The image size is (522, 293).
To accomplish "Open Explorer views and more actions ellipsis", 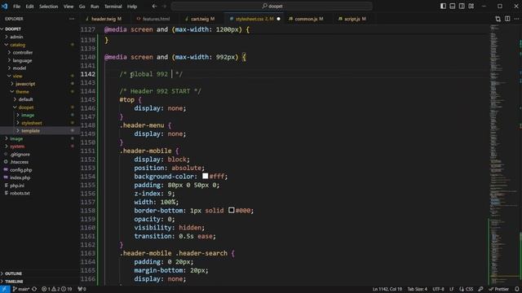I will tap(72, 19).
